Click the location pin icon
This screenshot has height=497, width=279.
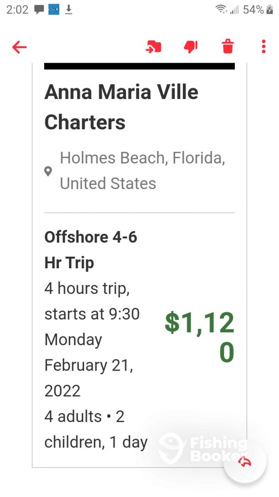tap(48, 172)
